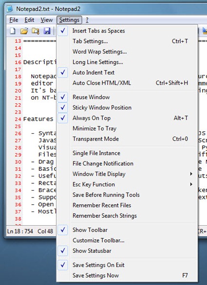Close the open Settings menu

click(69, 20)
